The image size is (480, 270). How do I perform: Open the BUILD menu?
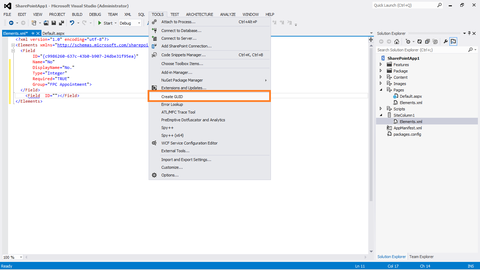(77, 14)
